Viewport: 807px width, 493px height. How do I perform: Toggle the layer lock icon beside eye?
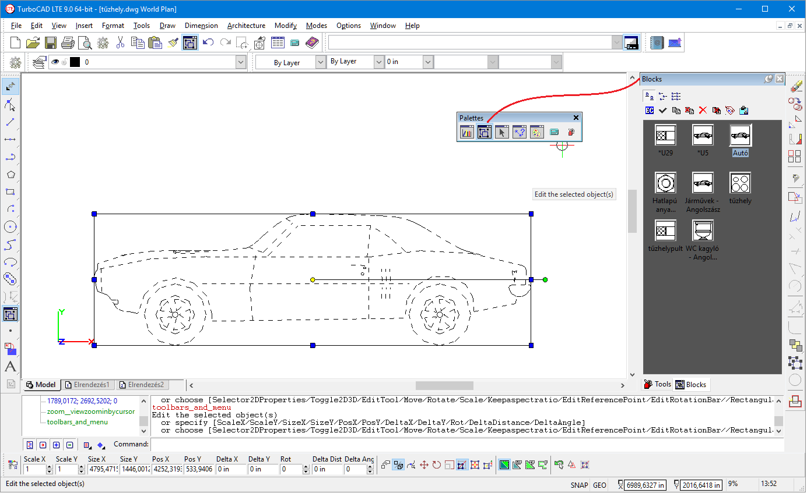point(65,62)
